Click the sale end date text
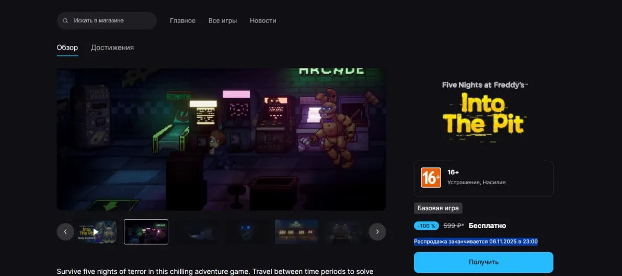 (x=476, y=242)
